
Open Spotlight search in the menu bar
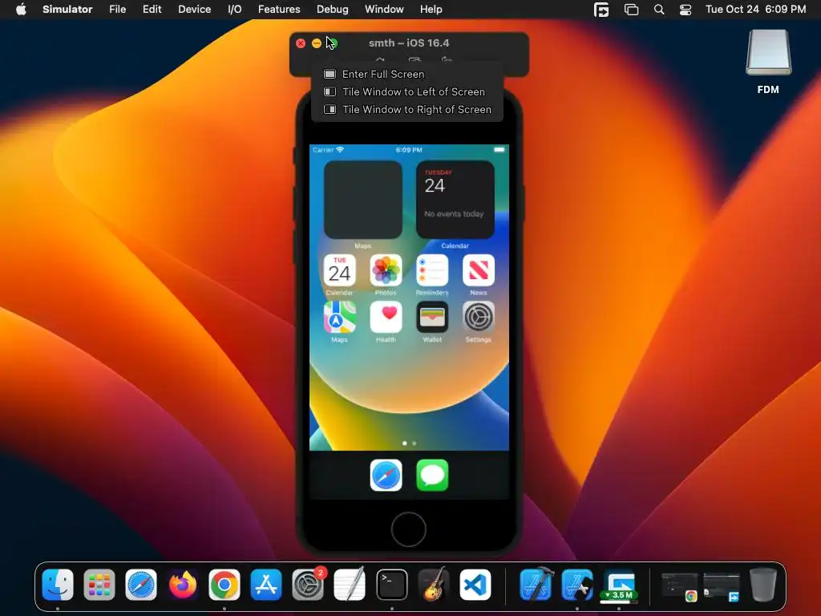click(659, 10)
